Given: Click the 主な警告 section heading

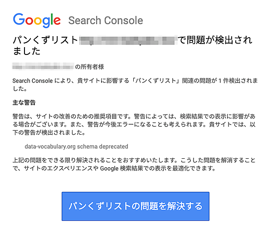Looking at the screenshot, I should pos(24,102).
